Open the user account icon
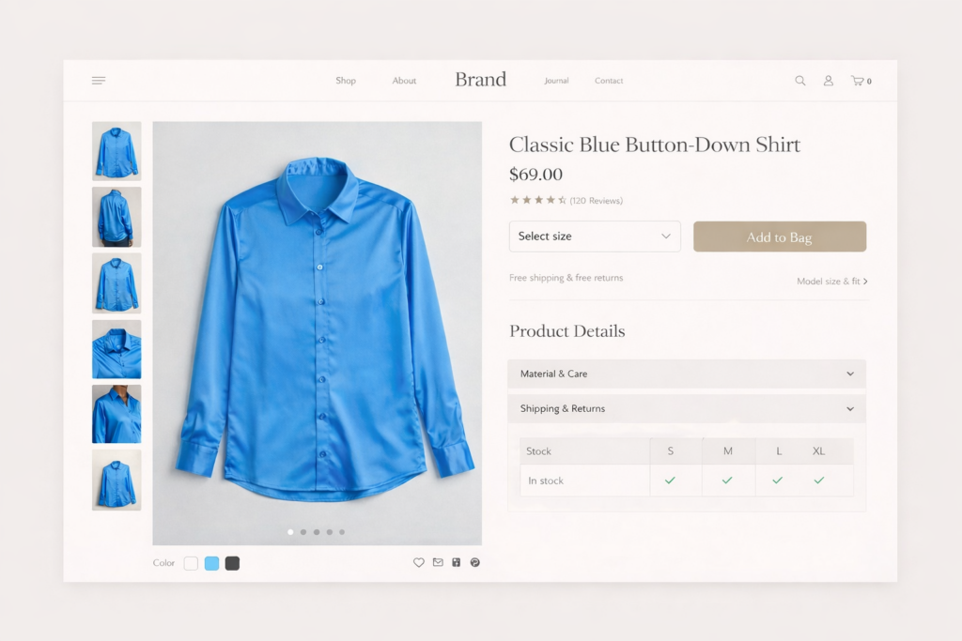 [828, 81]
